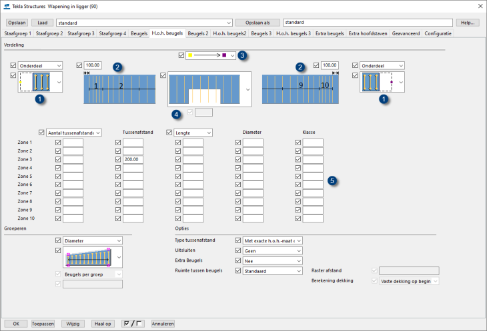Click the Zone 3 spacing field 200.00
This screenshot has height=331, width=487.
tap(133, 160)
